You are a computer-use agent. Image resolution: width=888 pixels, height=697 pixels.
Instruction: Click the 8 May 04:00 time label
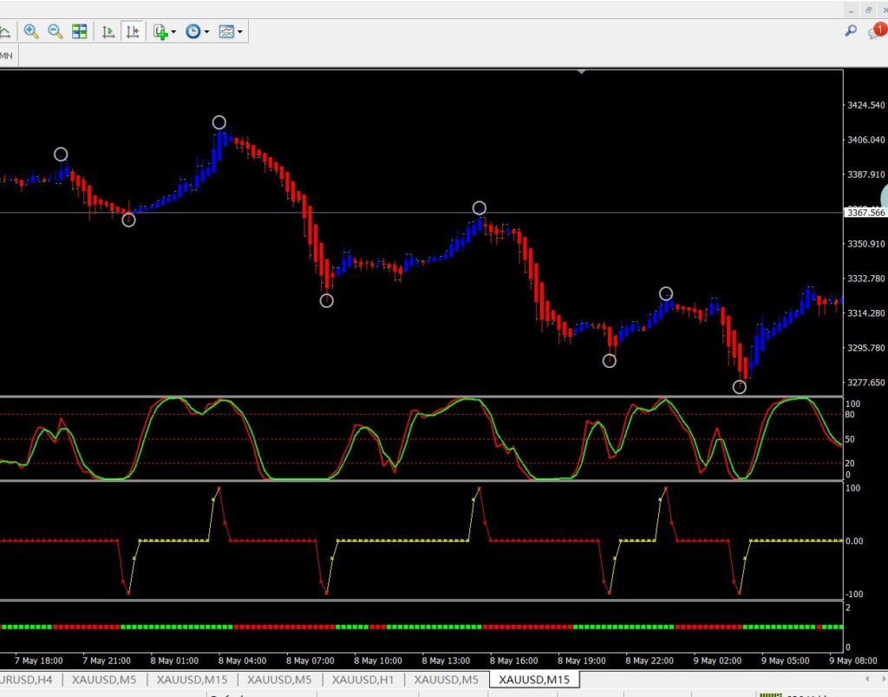pyautogui.click(x=243, y=661)
